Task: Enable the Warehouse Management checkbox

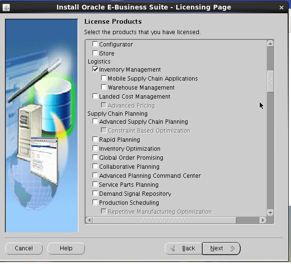Action: 104,87
